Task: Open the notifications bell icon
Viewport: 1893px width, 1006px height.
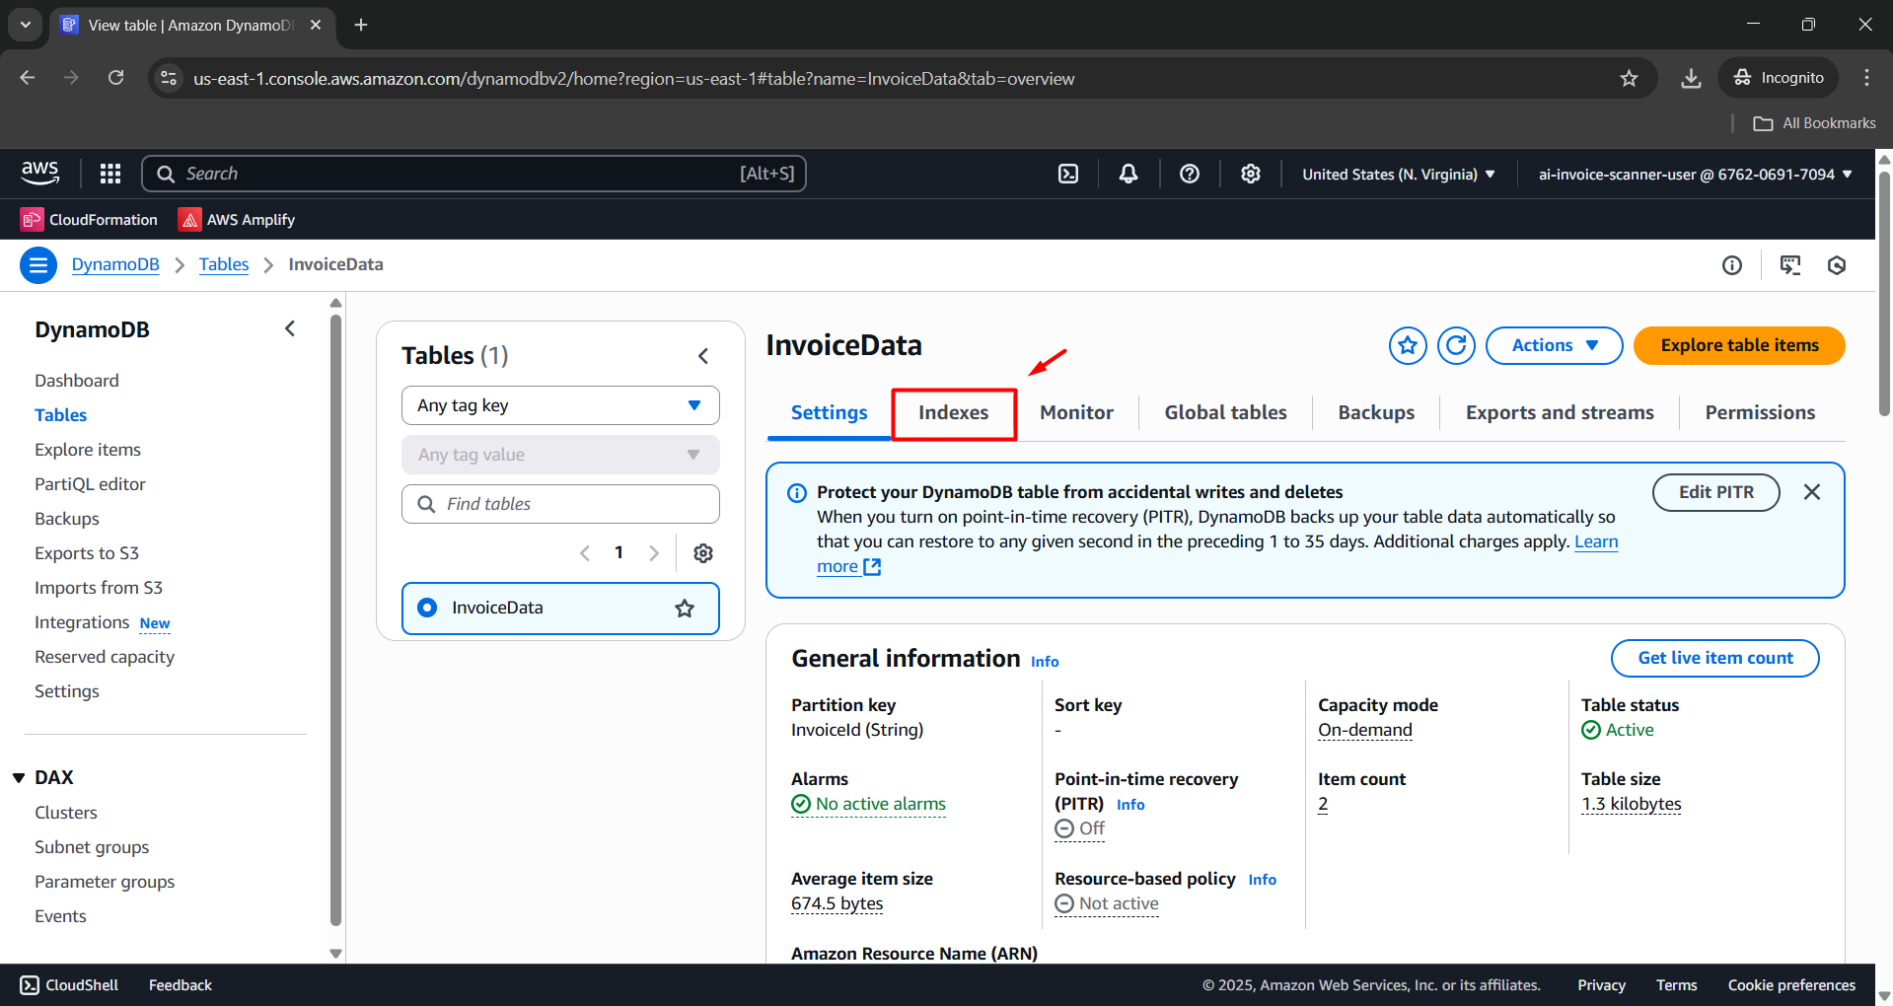Action: coord(1129,174)
